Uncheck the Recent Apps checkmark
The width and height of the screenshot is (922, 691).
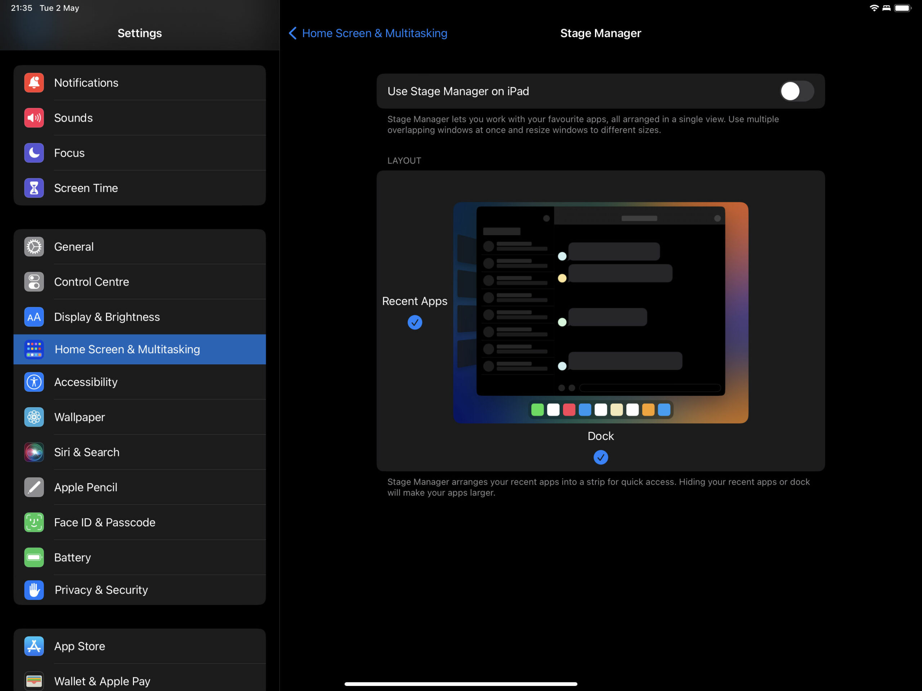pos(415,322)
